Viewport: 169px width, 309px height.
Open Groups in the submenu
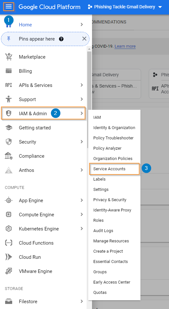[114, 272]
